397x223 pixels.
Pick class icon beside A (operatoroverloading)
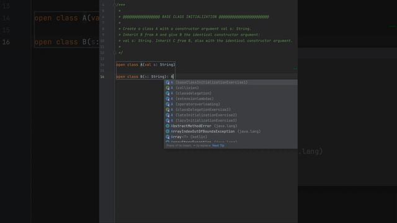coord(167,104)
